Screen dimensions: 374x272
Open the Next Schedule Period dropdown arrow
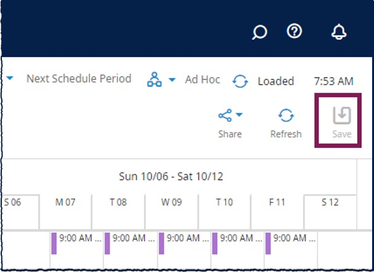(11, 79)
